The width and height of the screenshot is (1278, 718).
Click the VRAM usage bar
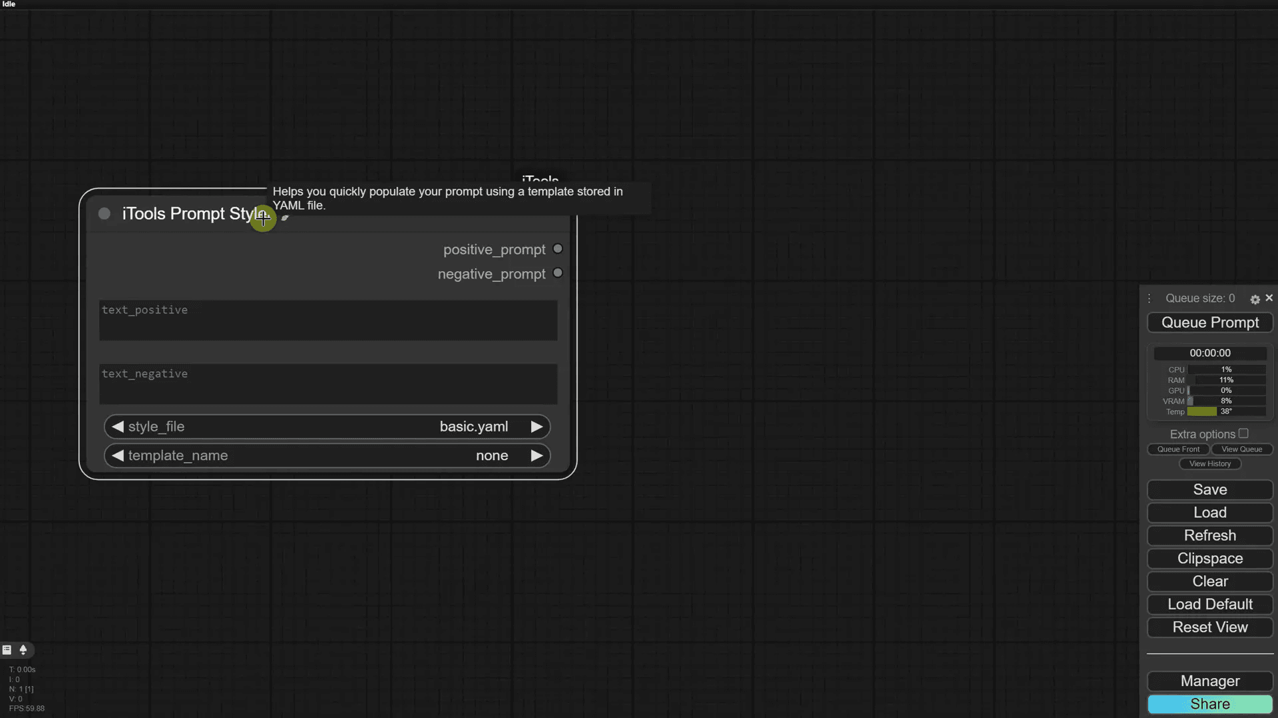pyautogui.click(x=1226, y=401)
